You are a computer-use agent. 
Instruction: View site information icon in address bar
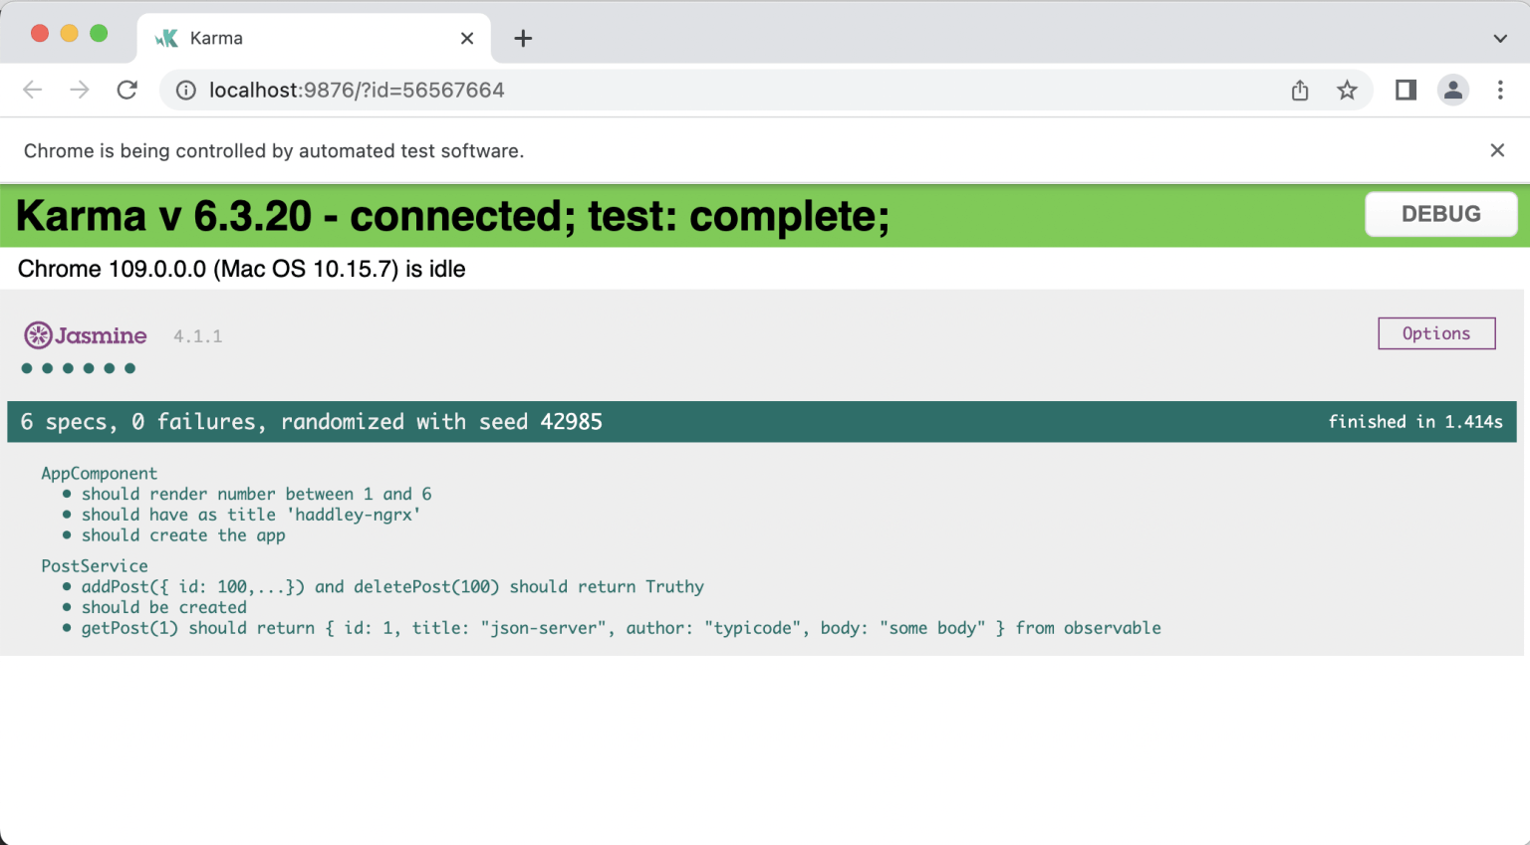(x=186, y=91)
